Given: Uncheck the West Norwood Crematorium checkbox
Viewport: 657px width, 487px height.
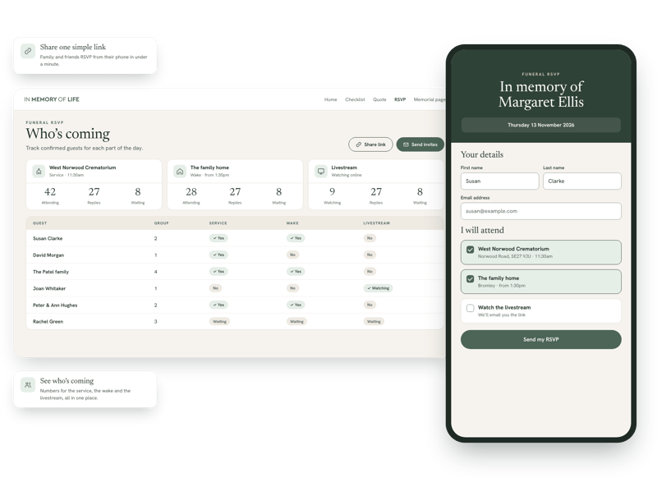Looking at the screenshot, I should pyautogui.click(x=470, y=250).
